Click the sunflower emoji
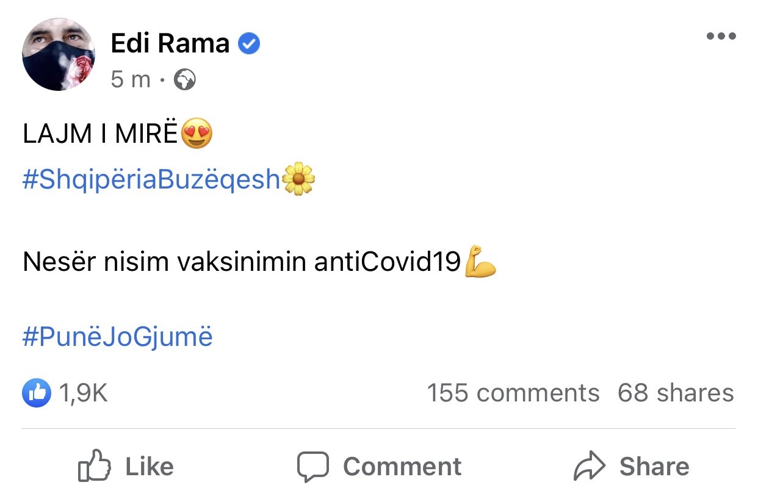758x485 pixels. coord(298,179)
